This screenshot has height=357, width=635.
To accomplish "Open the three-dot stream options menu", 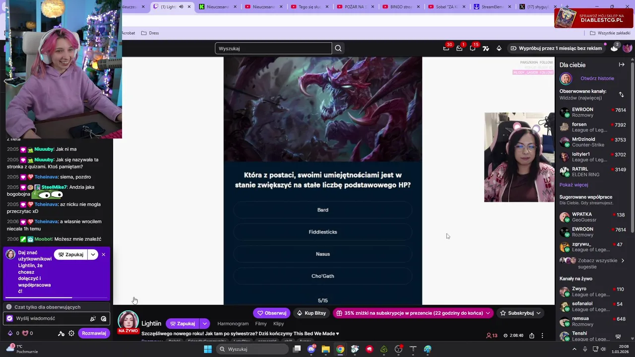I will [x=542, y=336].
